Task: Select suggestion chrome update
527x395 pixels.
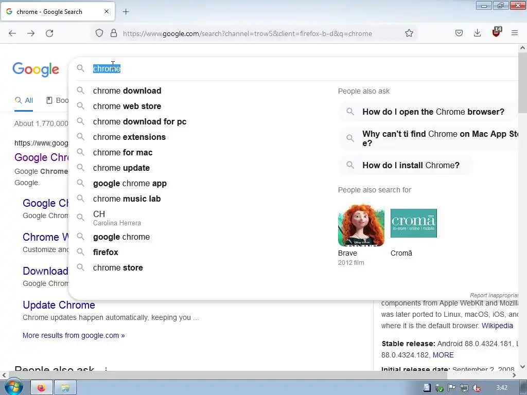Action: [x=121, y=168]
